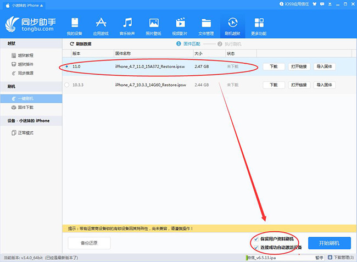The image size is (357, 262).
Task: Open 下载管理(3) download manager
Action: (x=341, y=258)
